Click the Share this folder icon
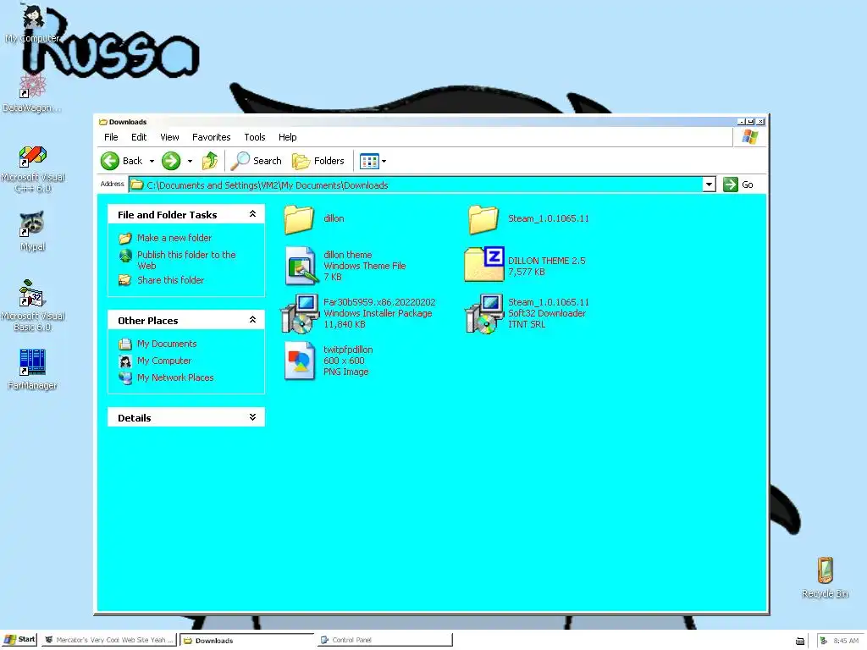This screenshot has height=650, width=867. (125, 280)
